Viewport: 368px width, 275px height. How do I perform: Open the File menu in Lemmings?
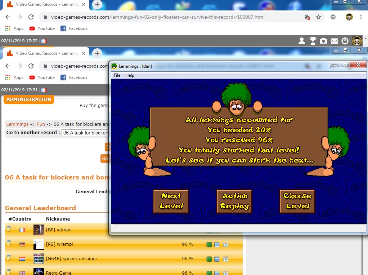click(117, 75)
